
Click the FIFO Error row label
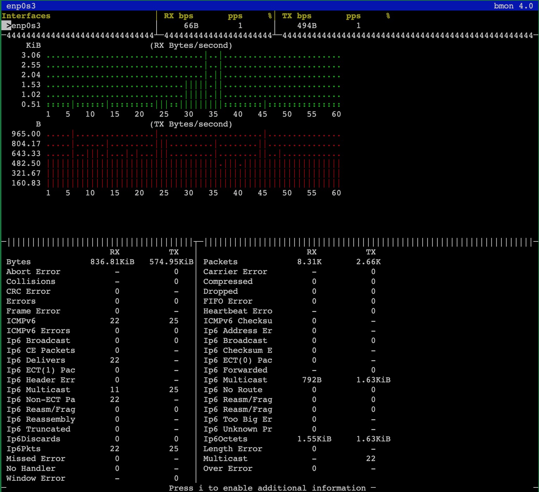[x=228, y=301]
